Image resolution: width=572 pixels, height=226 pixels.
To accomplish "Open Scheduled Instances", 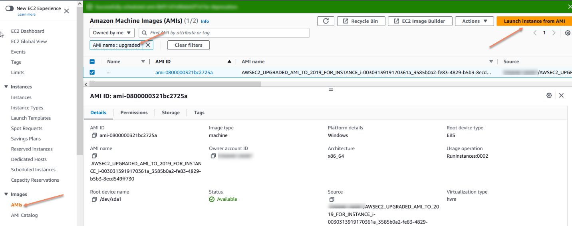I will (x=33, y=170).
